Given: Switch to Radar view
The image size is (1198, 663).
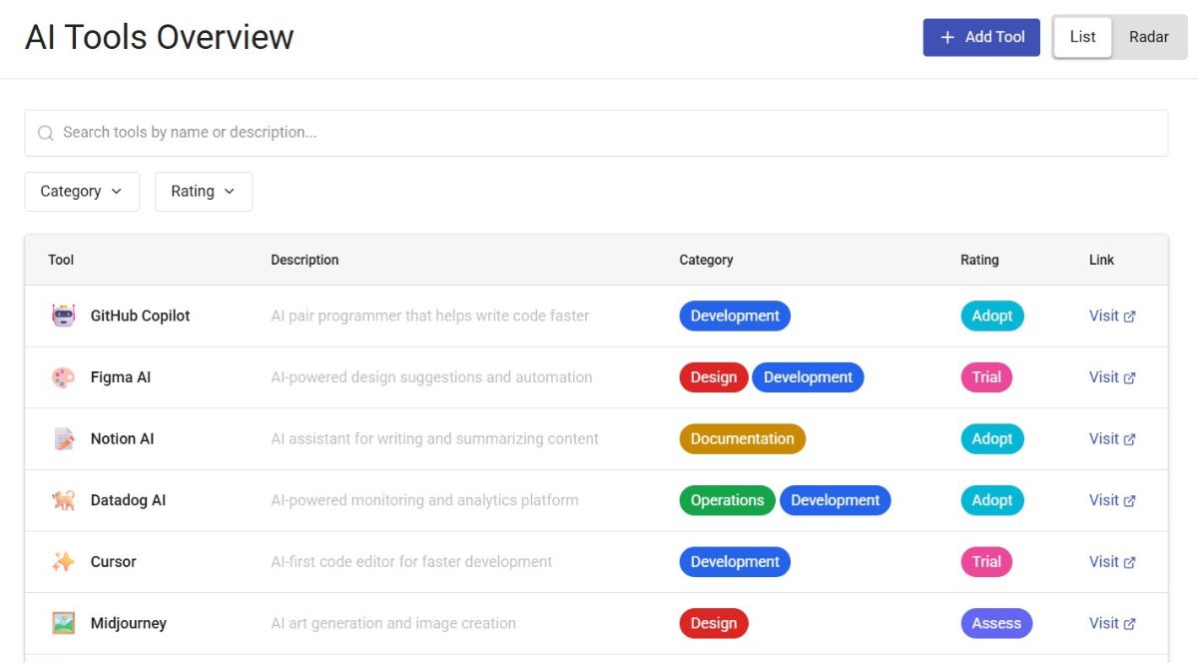Looking at the screenshot, I should pos(1148,37).
